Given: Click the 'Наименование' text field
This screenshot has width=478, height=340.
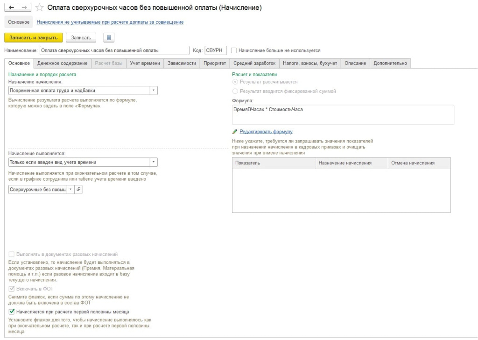Looking at the screenshot, I should [105, 50].
